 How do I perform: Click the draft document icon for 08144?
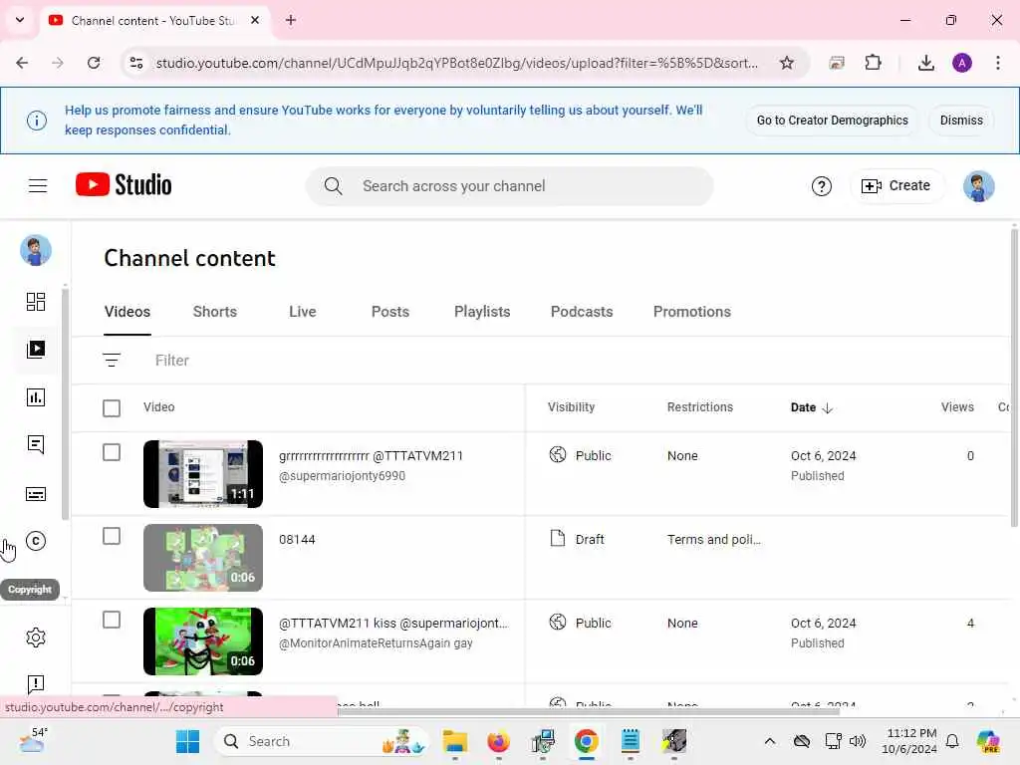558,538
